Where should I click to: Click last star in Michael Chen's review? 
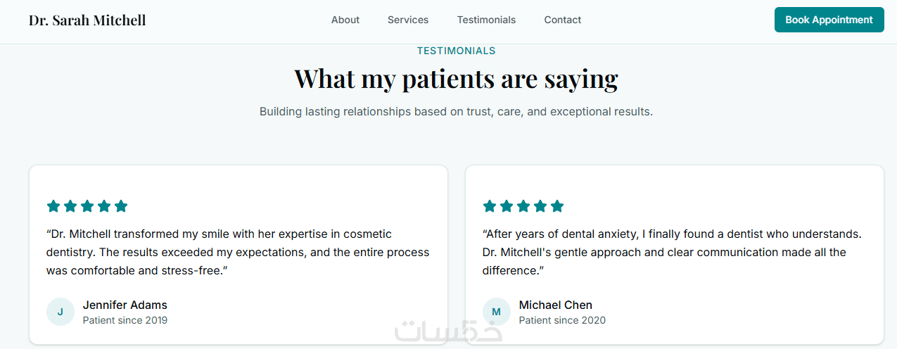click(x=557, y=206)
